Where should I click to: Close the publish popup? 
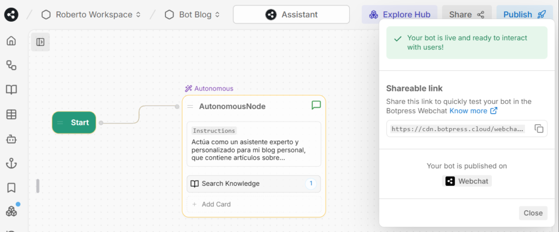coord(533,213)
